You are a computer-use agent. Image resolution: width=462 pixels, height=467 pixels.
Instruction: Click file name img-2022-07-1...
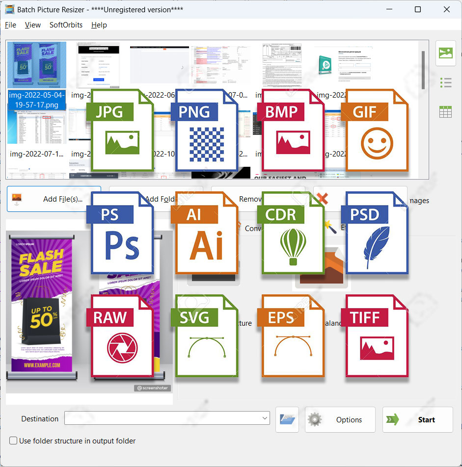click(37, 154)
